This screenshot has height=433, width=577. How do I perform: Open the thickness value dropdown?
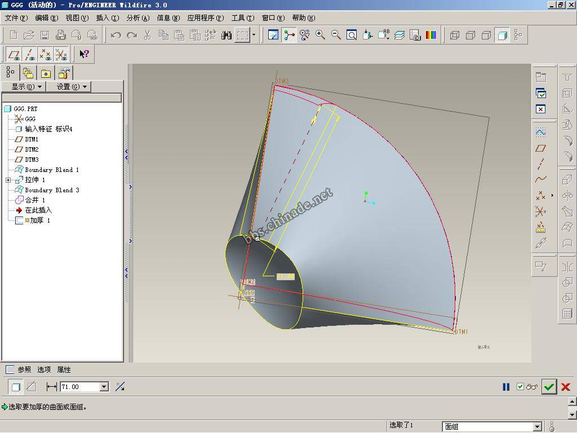[x=104, y=387]
